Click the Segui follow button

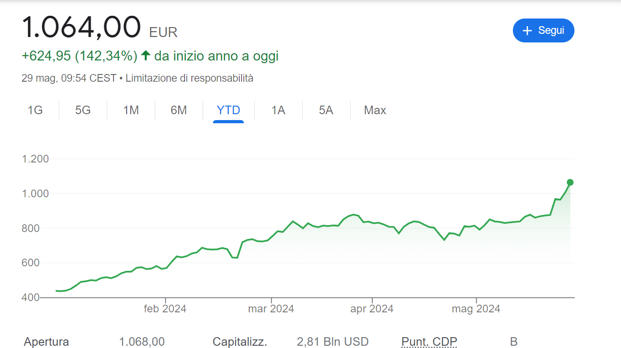[543, 31]
